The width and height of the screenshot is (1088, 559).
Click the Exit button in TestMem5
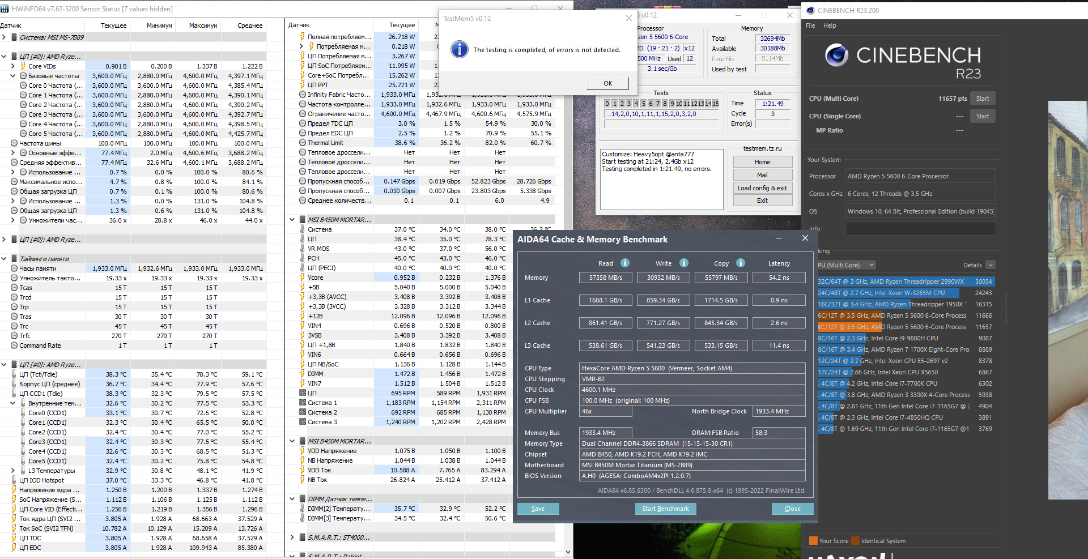pyautogui.click(x=762, y=200)
